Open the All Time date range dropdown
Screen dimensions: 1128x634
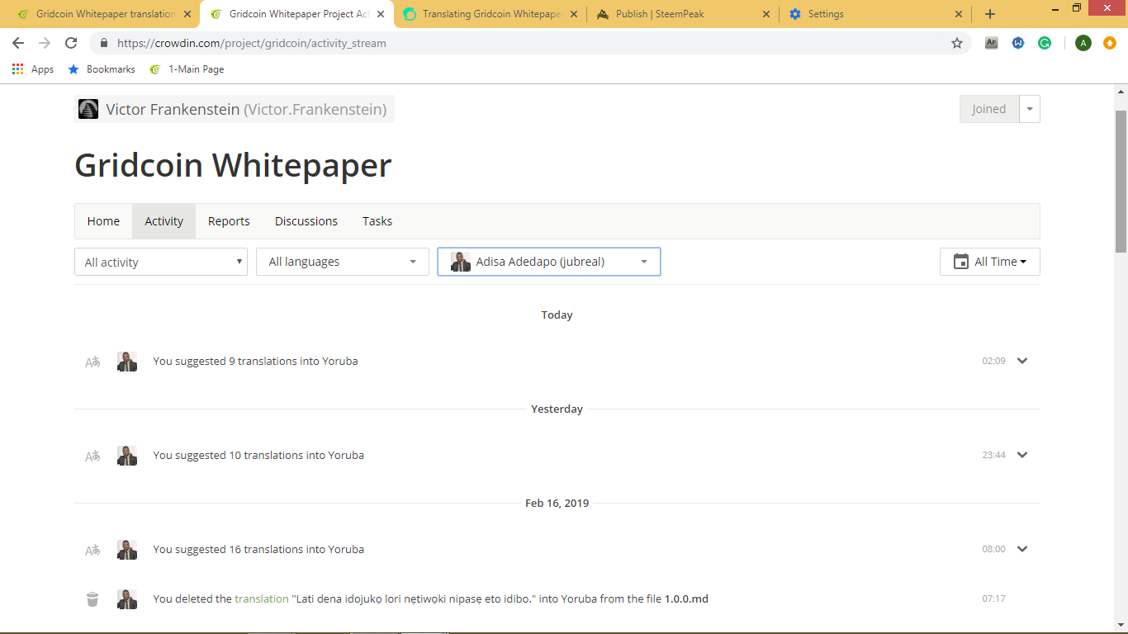pyautogui.click(x=990, y=262)
